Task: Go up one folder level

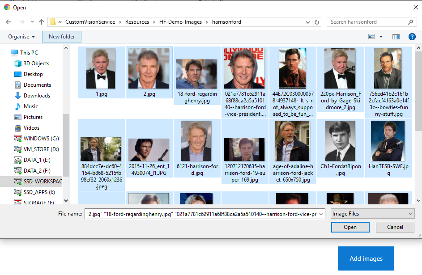Action: point(42,22)
